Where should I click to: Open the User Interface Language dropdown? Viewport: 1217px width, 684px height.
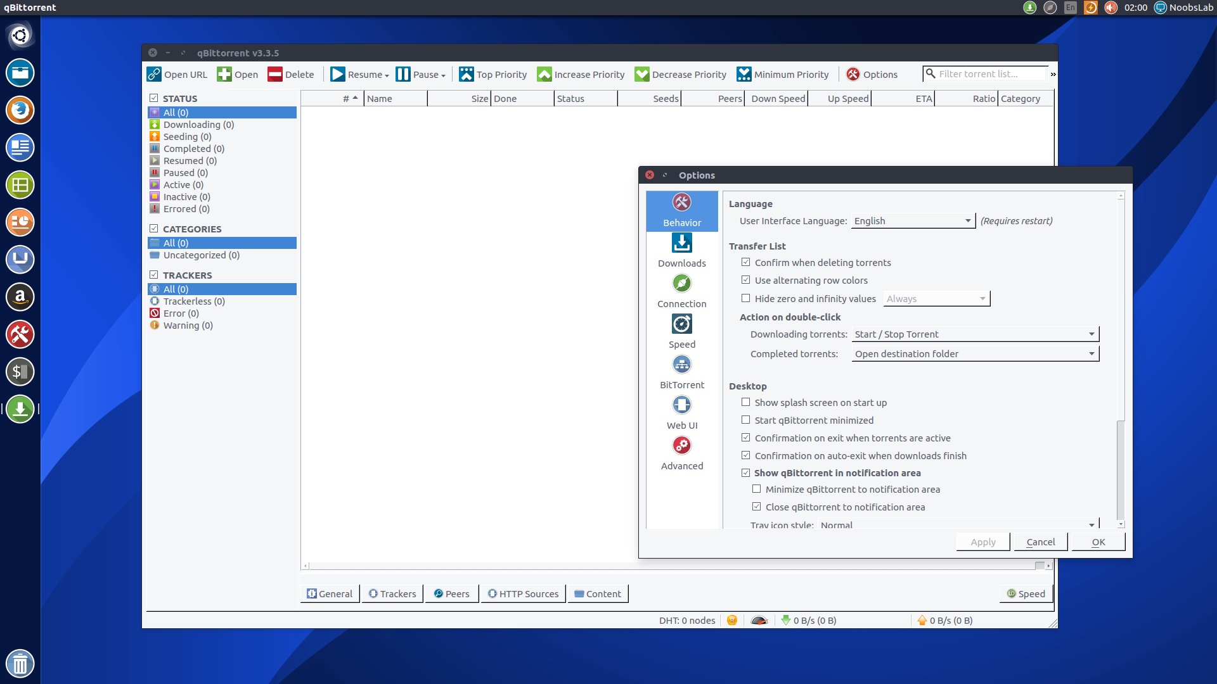tap(912, 221)
